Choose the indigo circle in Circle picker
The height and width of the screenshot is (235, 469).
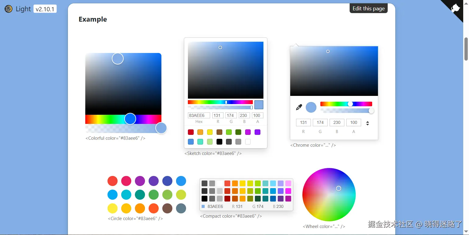coord(167,181)
